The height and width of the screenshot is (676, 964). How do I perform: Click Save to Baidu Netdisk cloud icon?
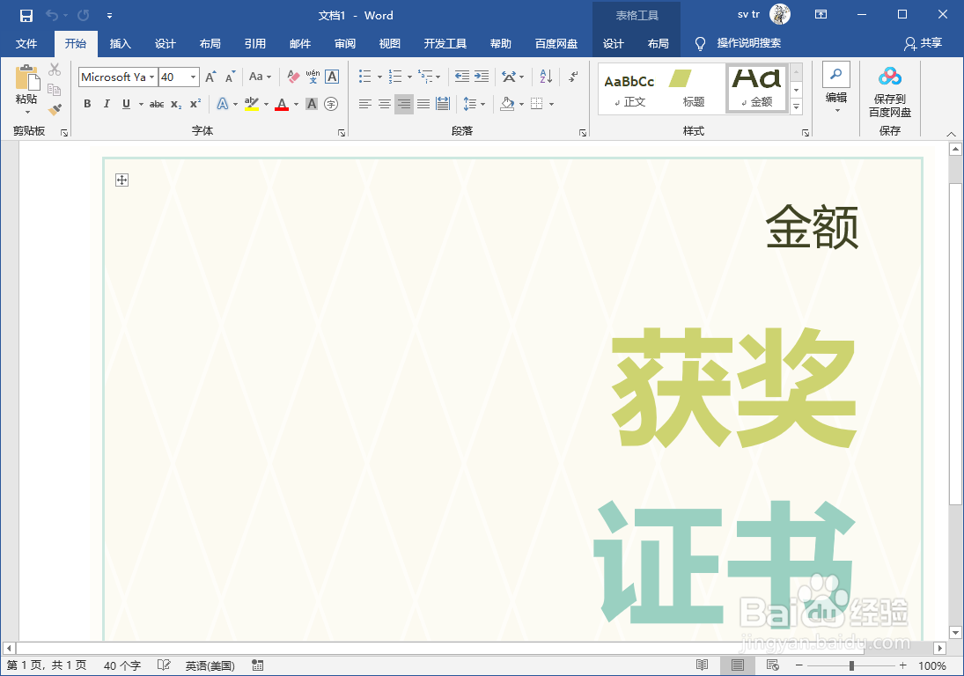click(890, 77)
